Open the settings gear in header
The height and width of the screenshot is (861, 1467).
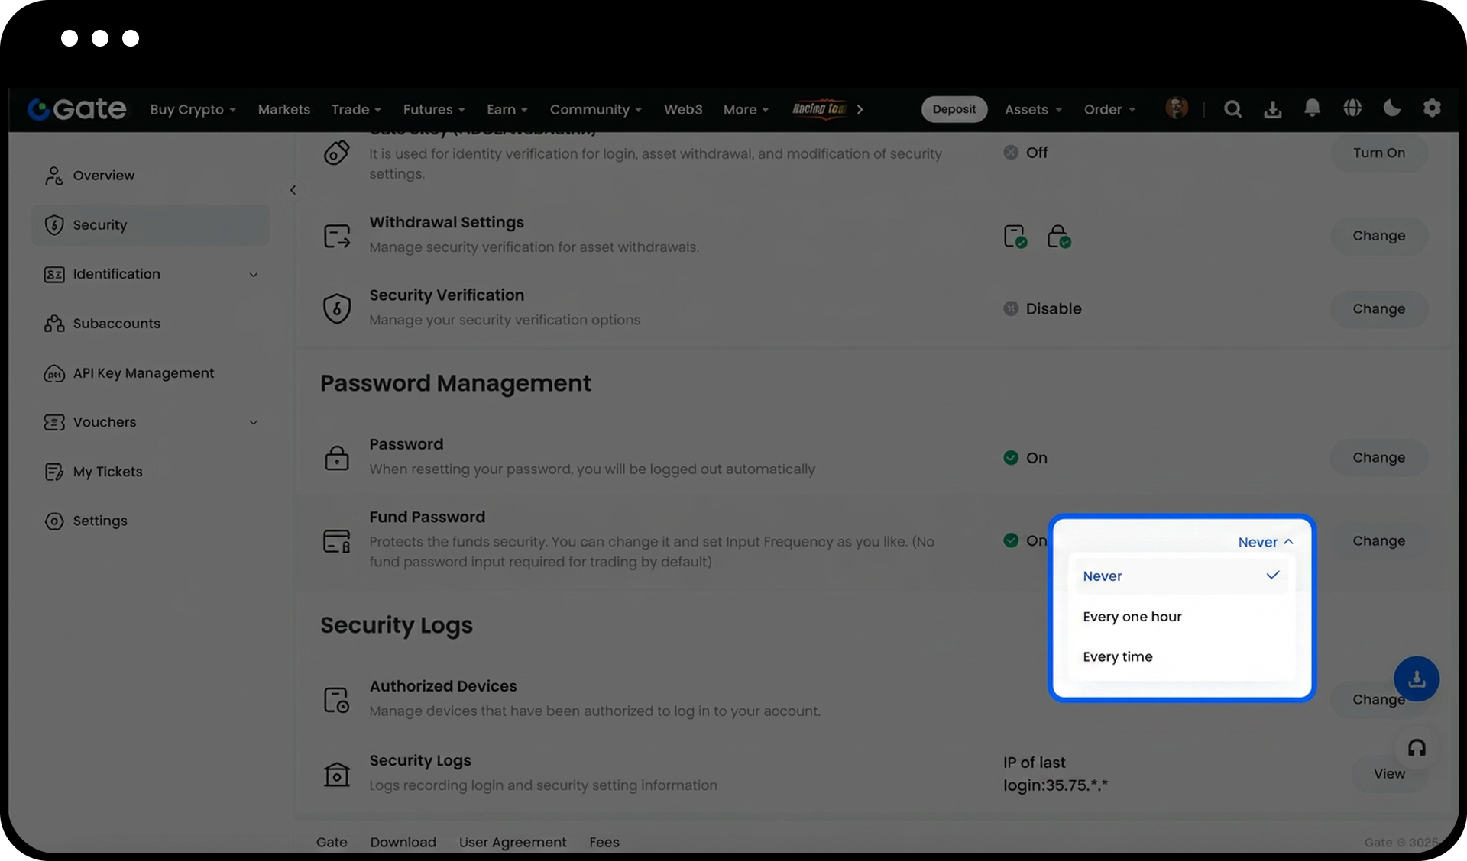[1432, 108]
